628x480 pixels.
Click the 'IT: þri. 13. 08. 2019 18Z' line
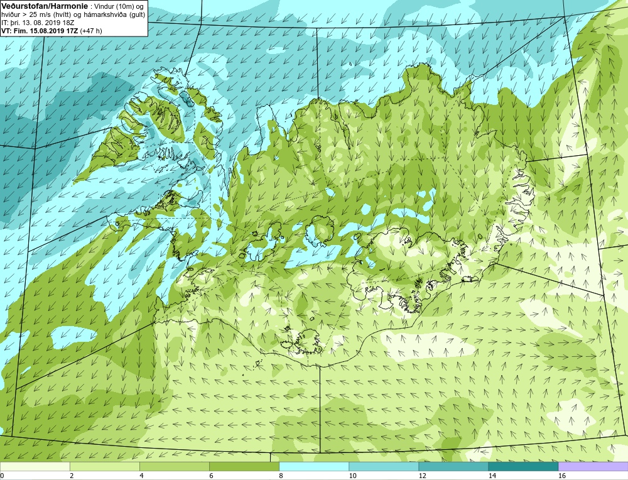(38, 23)
